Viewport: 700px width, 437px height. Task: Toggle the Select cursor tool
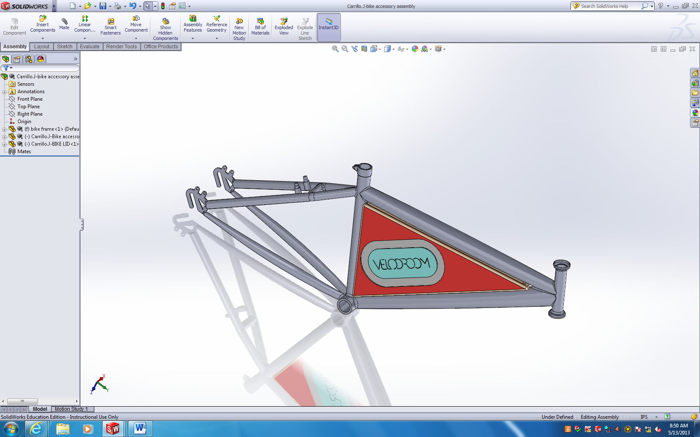(x=147, y=6)
